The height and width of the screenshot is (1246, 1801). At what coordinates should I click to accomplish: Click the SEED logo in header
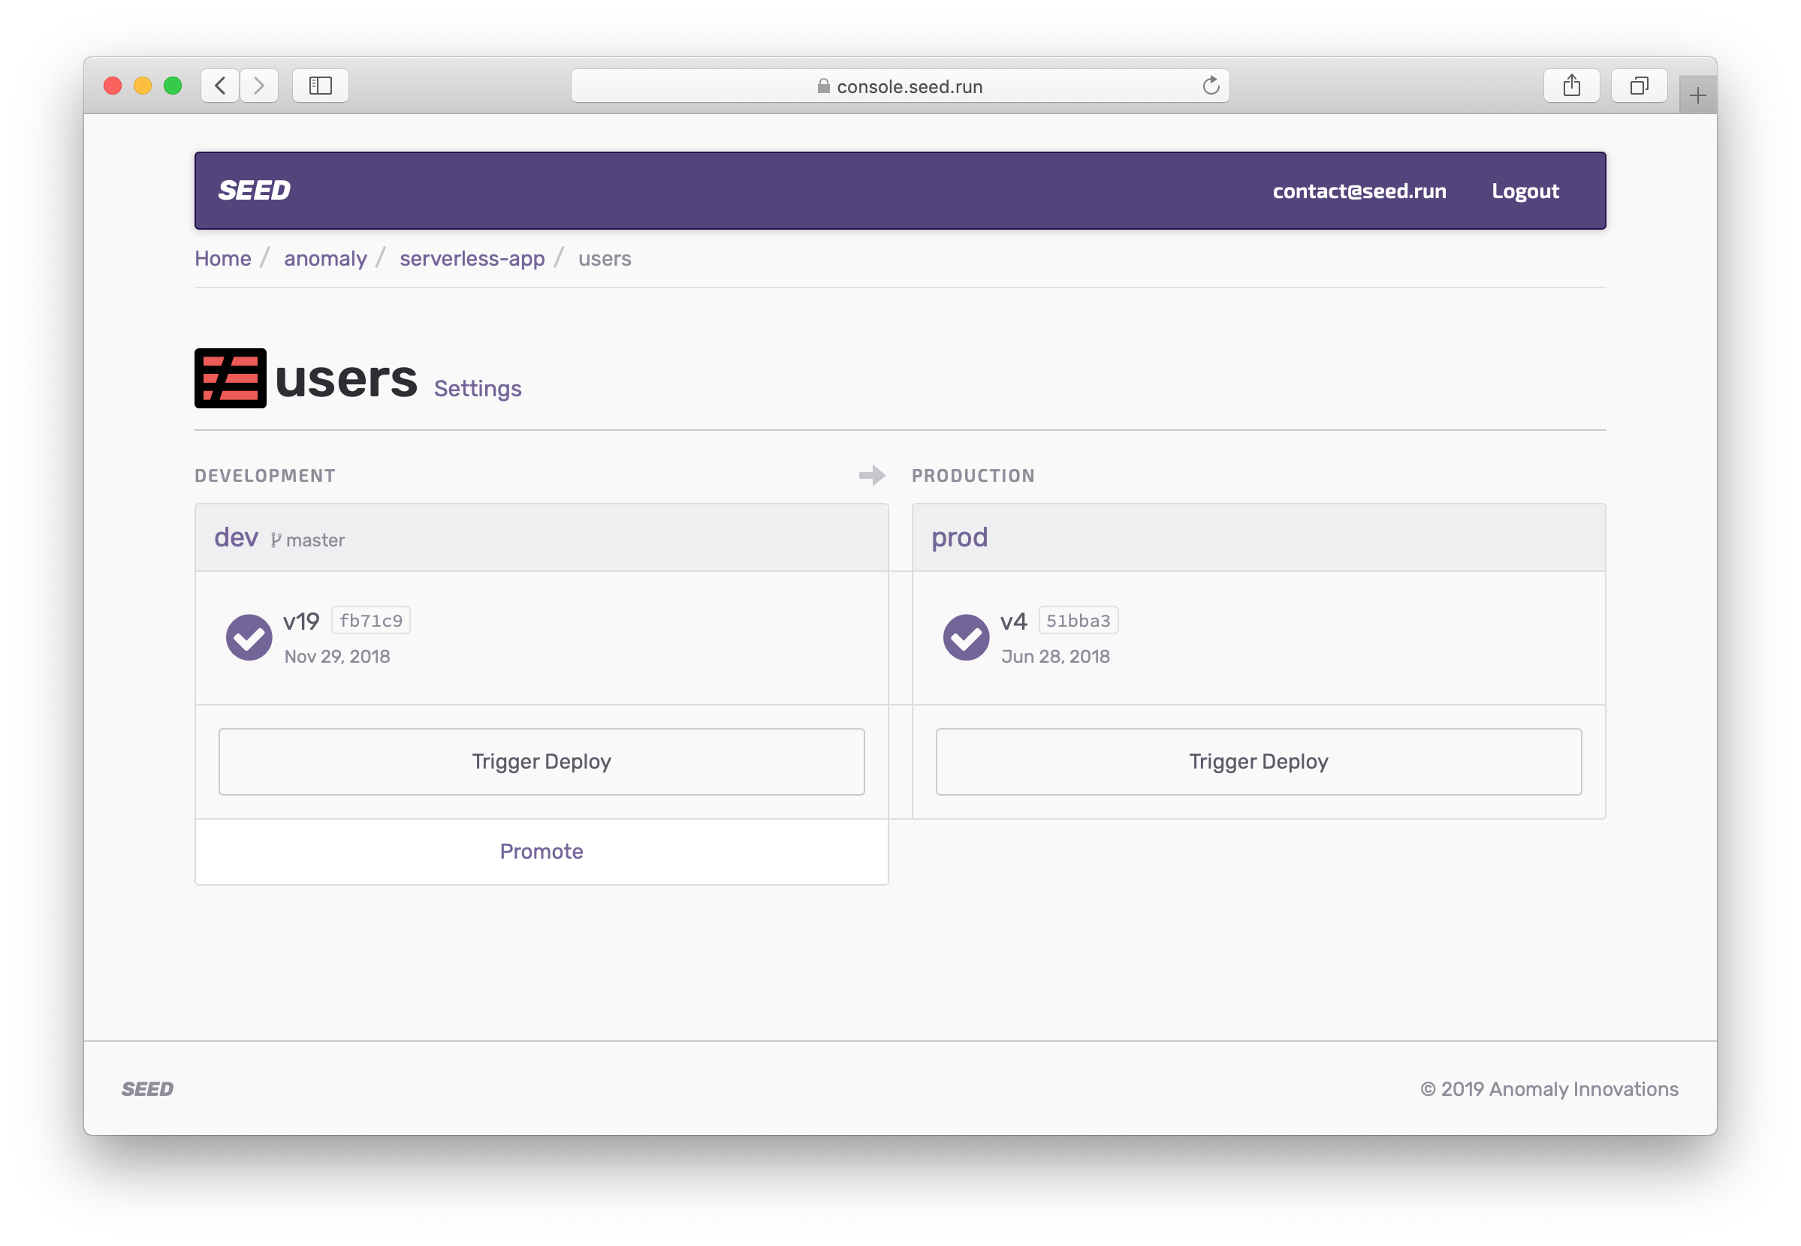pyautogui.click(x=254, y=191)
